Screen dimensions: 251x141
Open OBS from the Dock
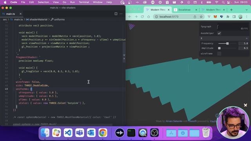coord(154,133)
